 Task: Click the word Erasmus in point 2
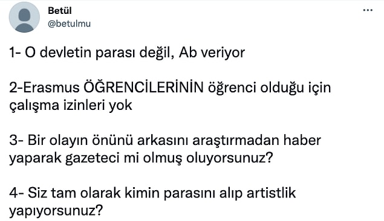pyautogui.click(x=51, y=88)
